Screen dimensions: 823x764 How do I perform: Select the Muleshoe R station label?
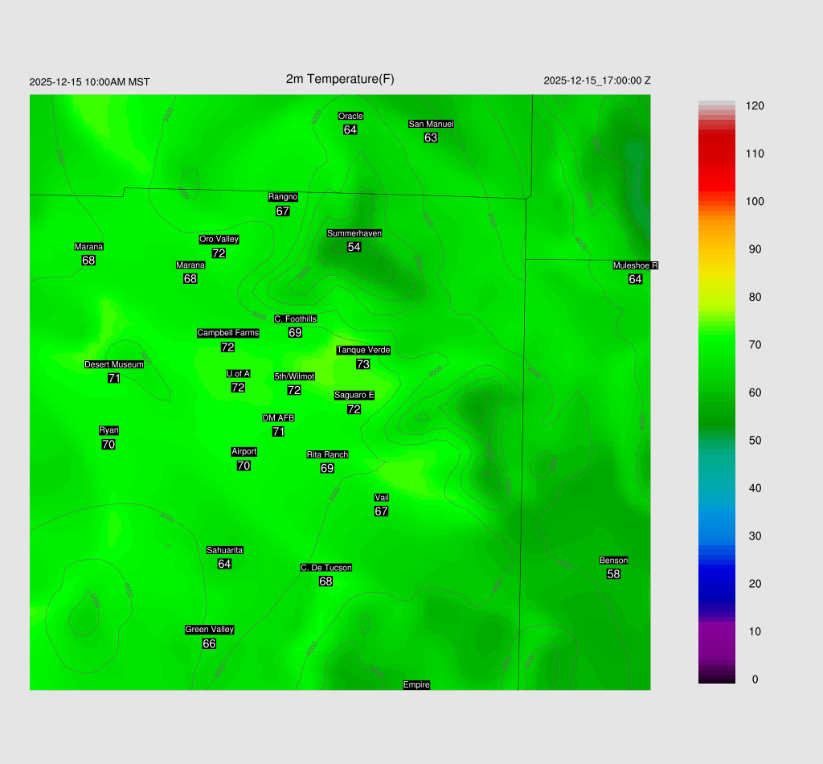635,265
